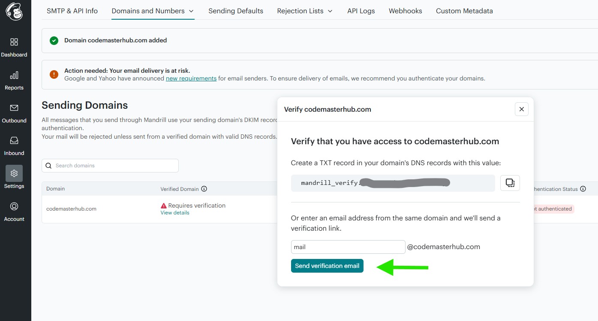Click Authentication Status info icon
Screen dimensions: 598x321
point(583,189)
